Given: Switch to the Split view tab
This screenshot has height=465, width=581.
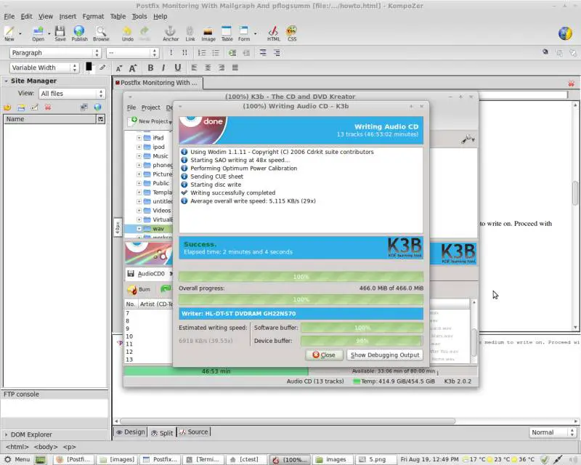Looking at the screenshot, I should click(x=162, y=432).
